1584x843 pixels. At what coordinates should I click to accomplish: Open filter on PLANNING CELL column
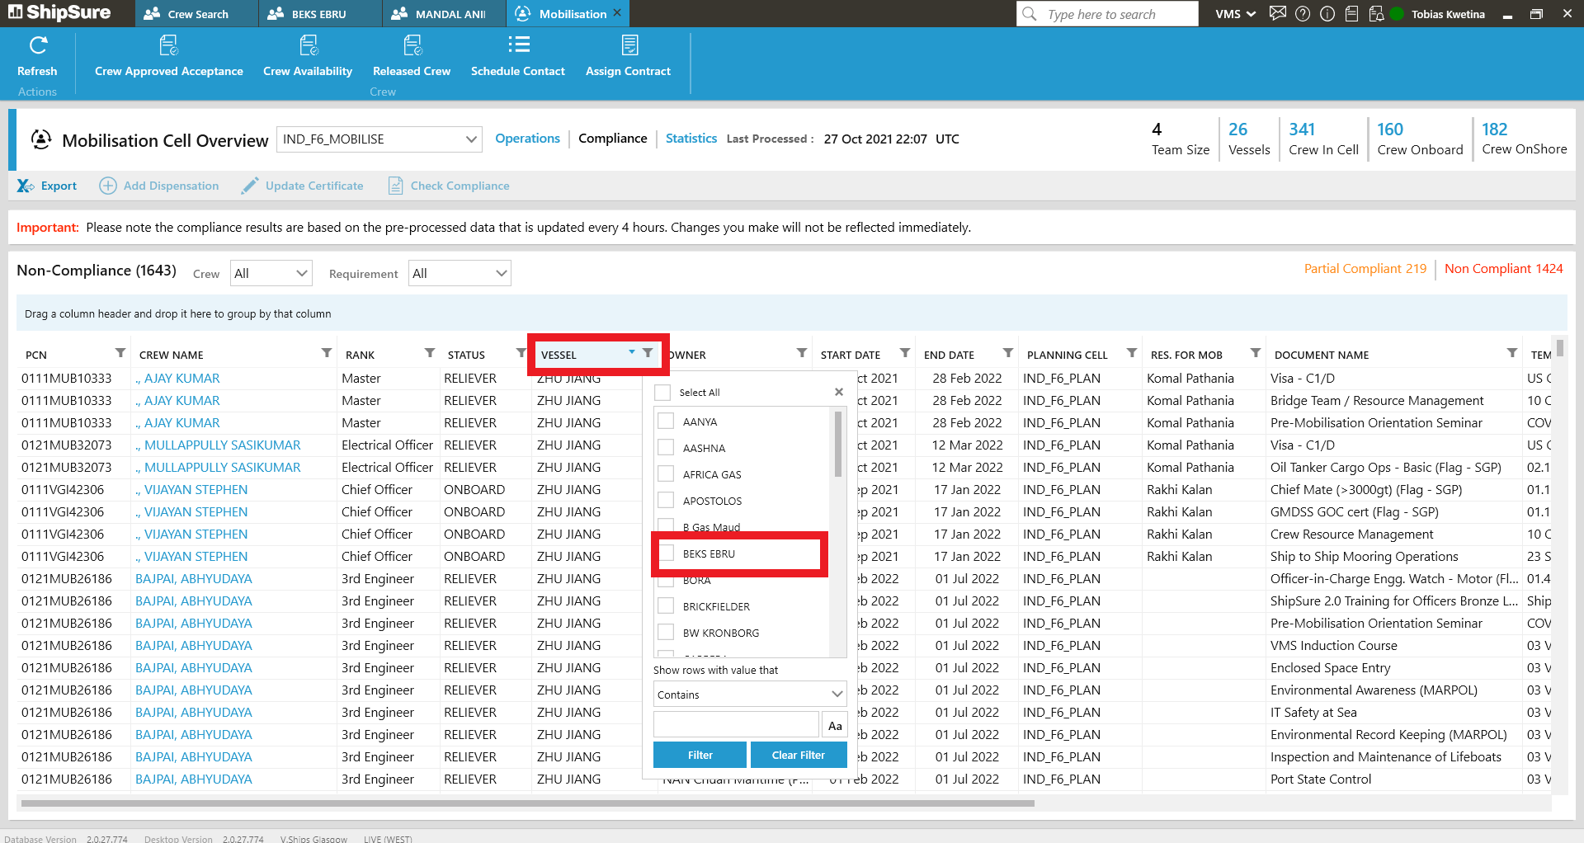[x=1132, y=353]
